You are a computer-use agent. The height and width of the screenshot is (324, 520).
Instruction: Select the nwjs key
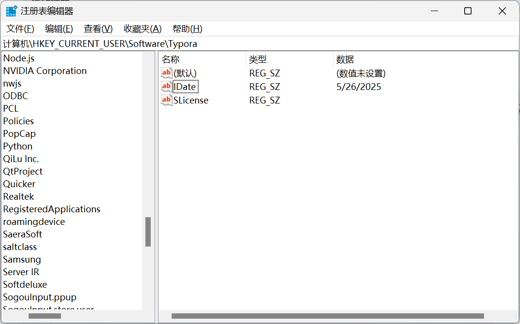point(12,83)
